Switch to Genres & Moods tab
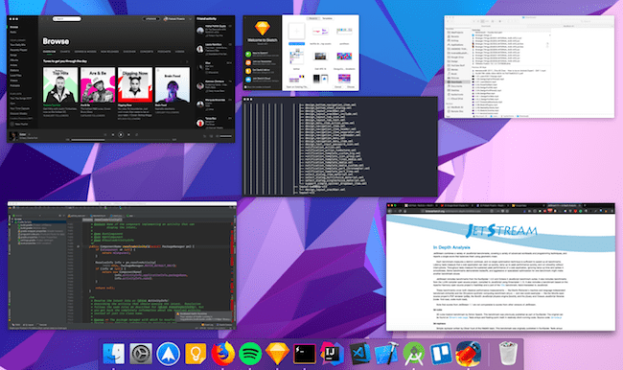 tap(85, 52)
